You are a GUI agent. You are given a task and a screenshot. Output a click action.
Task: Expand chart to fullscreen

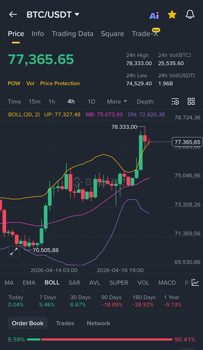14,251
